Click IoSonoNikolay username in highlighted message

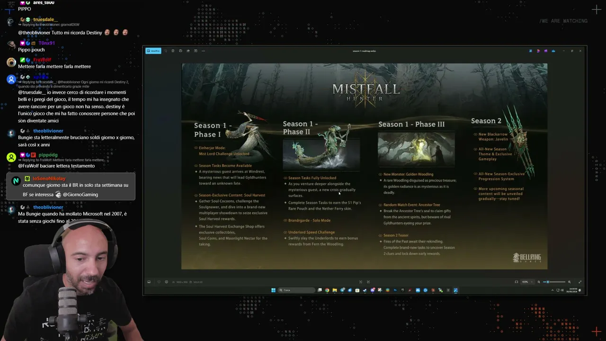49,179
